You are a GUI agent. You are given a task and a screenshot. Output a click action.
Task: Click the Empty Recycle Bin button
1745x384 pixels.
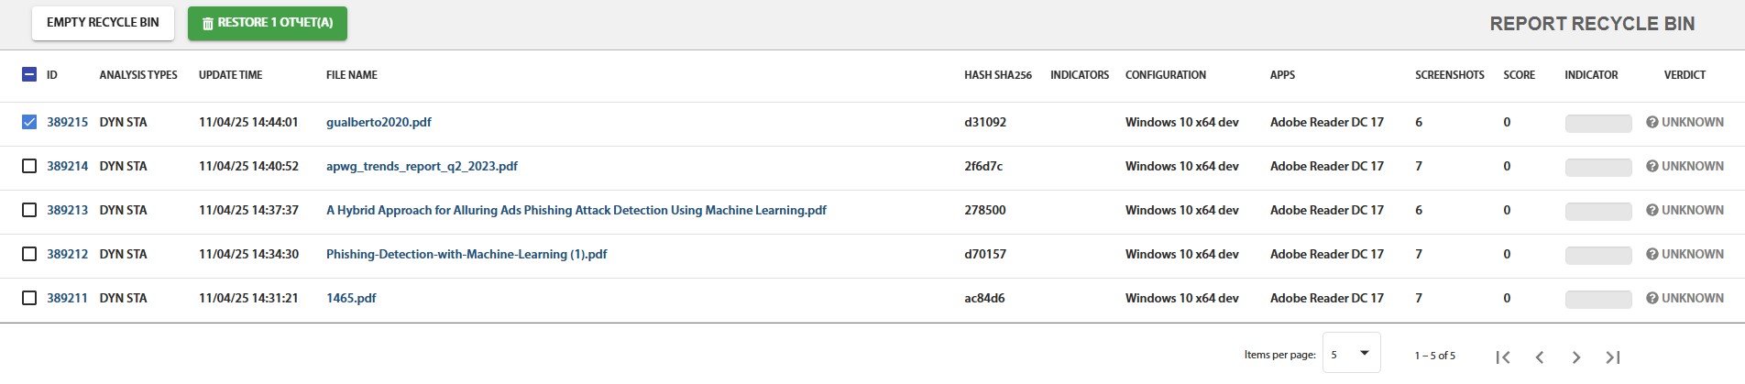pos(103,23)
